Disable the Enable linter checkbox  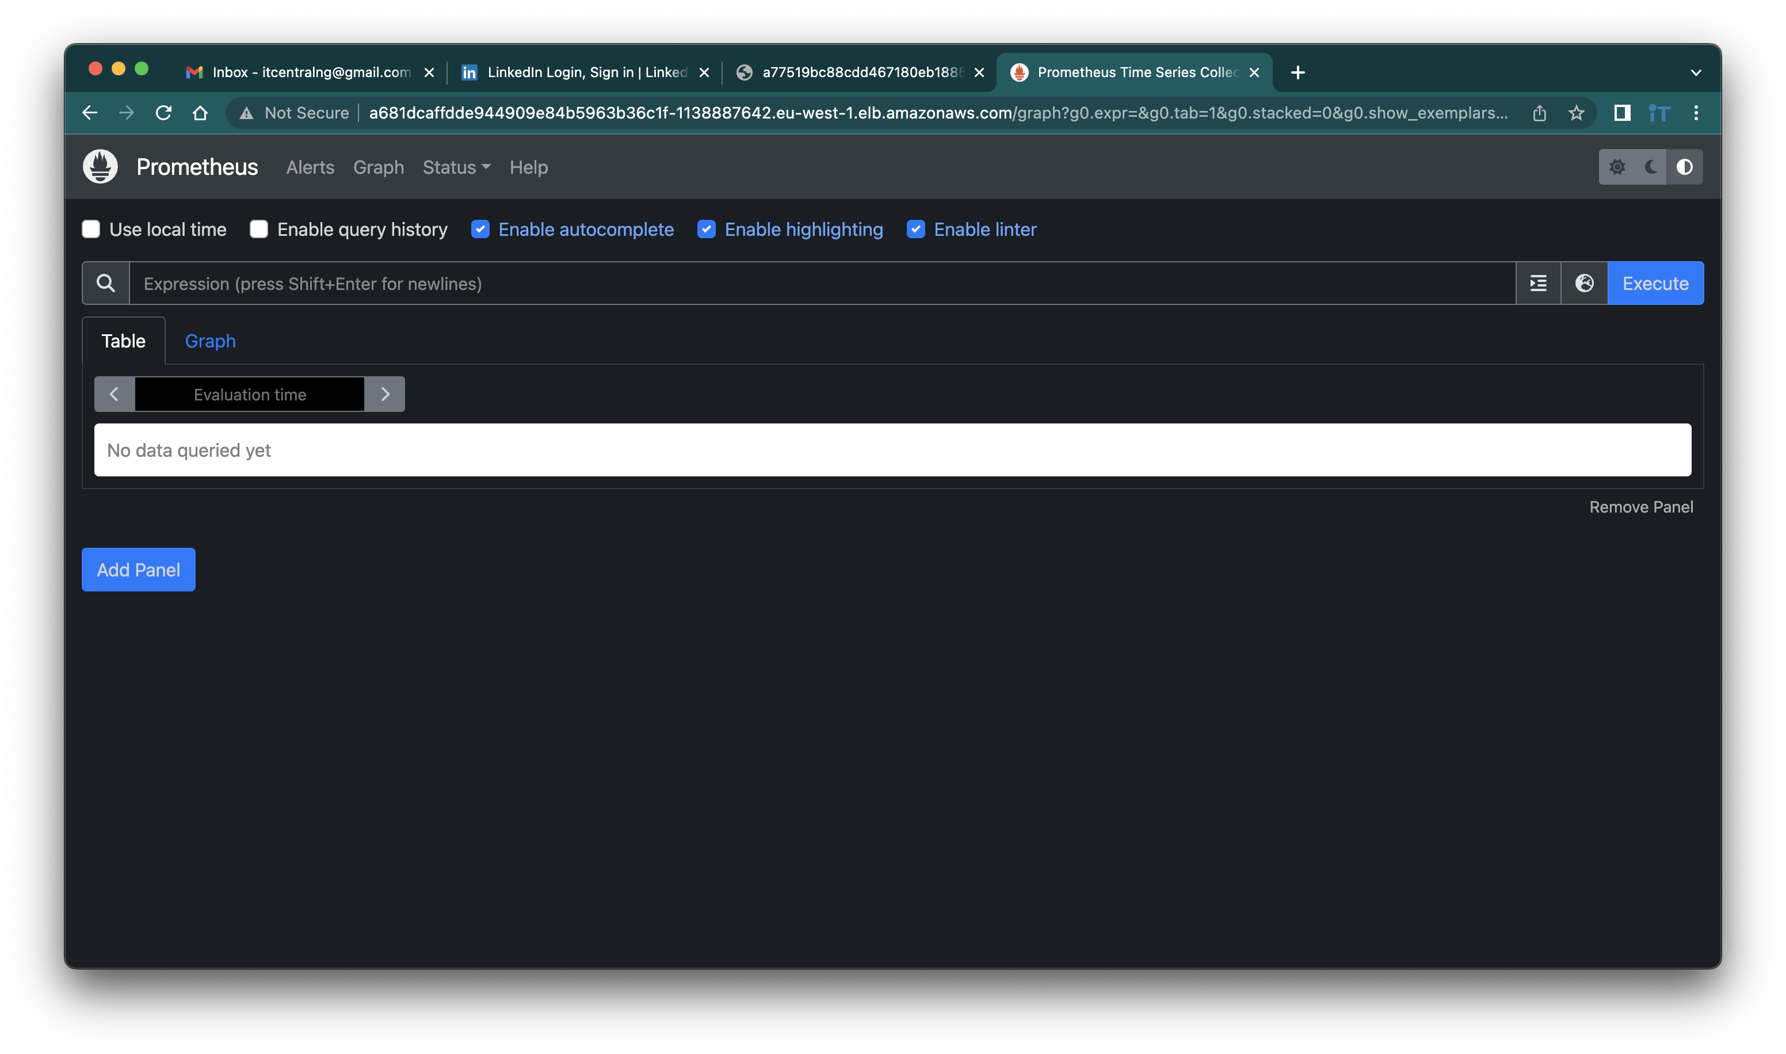coord(915,230)
